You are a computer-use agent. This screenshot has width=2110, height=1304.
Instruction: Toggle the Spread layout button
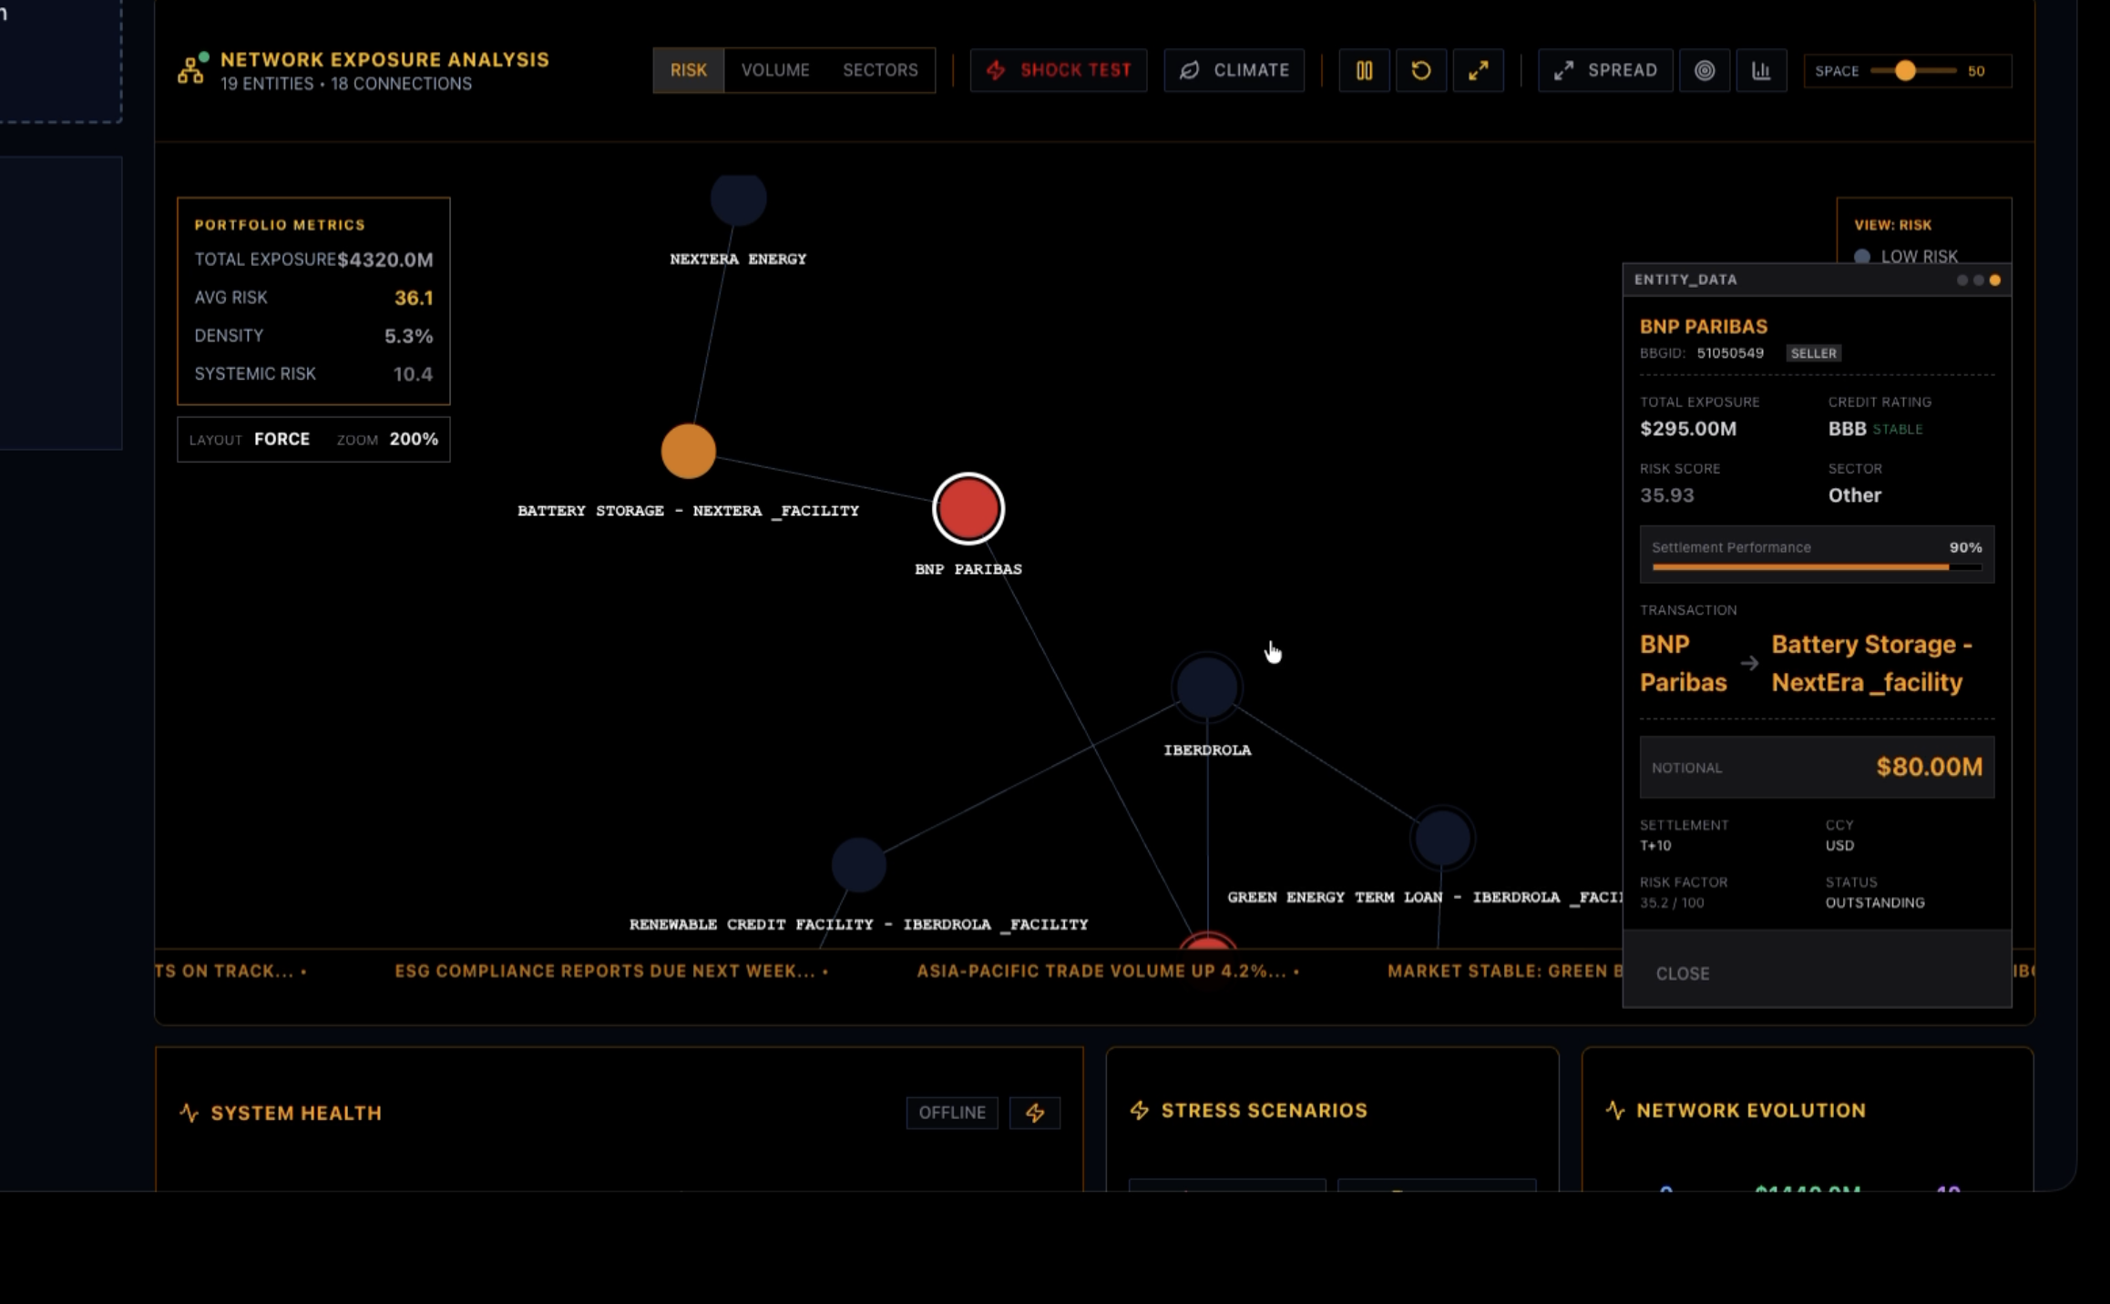pyautogui.click(x=1605, y=70)
